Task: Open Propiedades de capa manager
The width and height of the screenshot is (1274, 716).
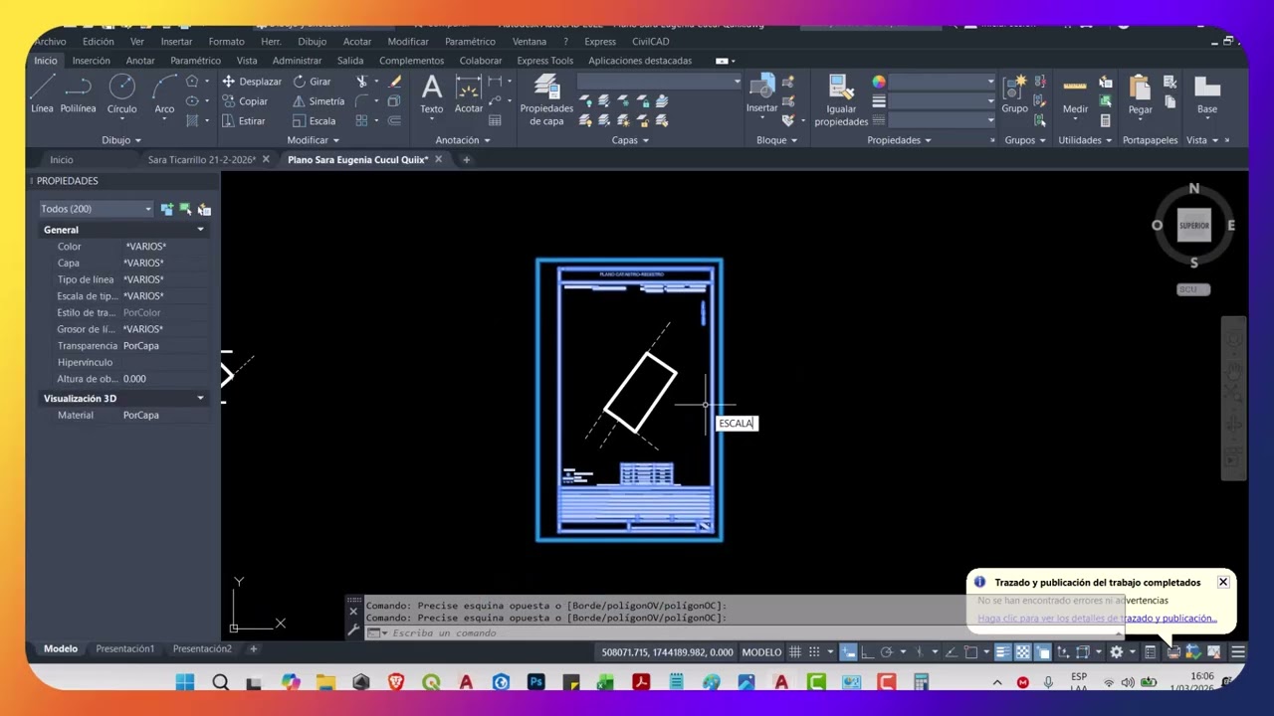Action: click(546, 100)
